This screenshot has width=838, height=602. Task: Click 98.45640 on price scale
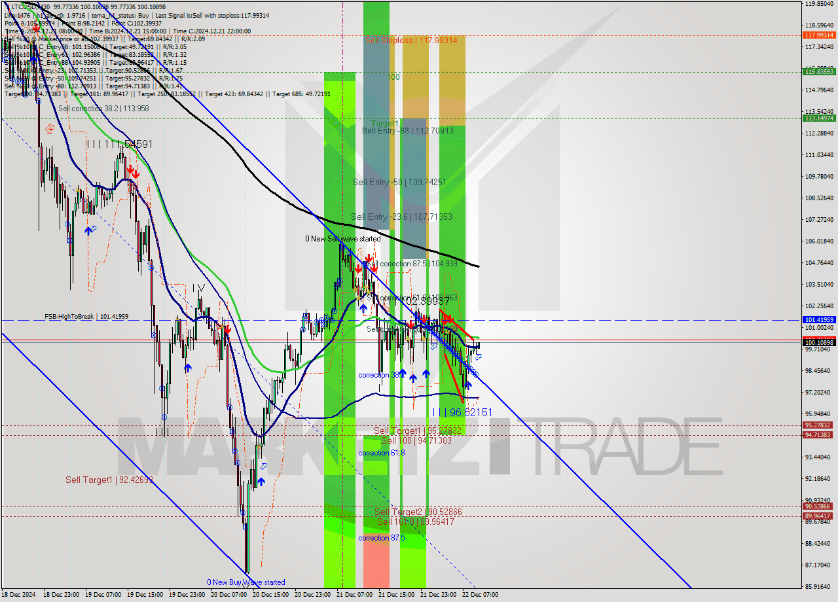pyautogui.click(x=819, y=371)
